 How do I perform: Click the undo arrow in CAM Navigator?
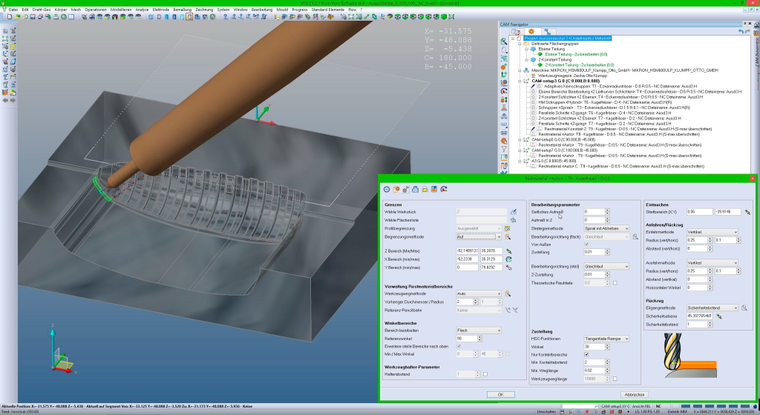pos(741,31)
